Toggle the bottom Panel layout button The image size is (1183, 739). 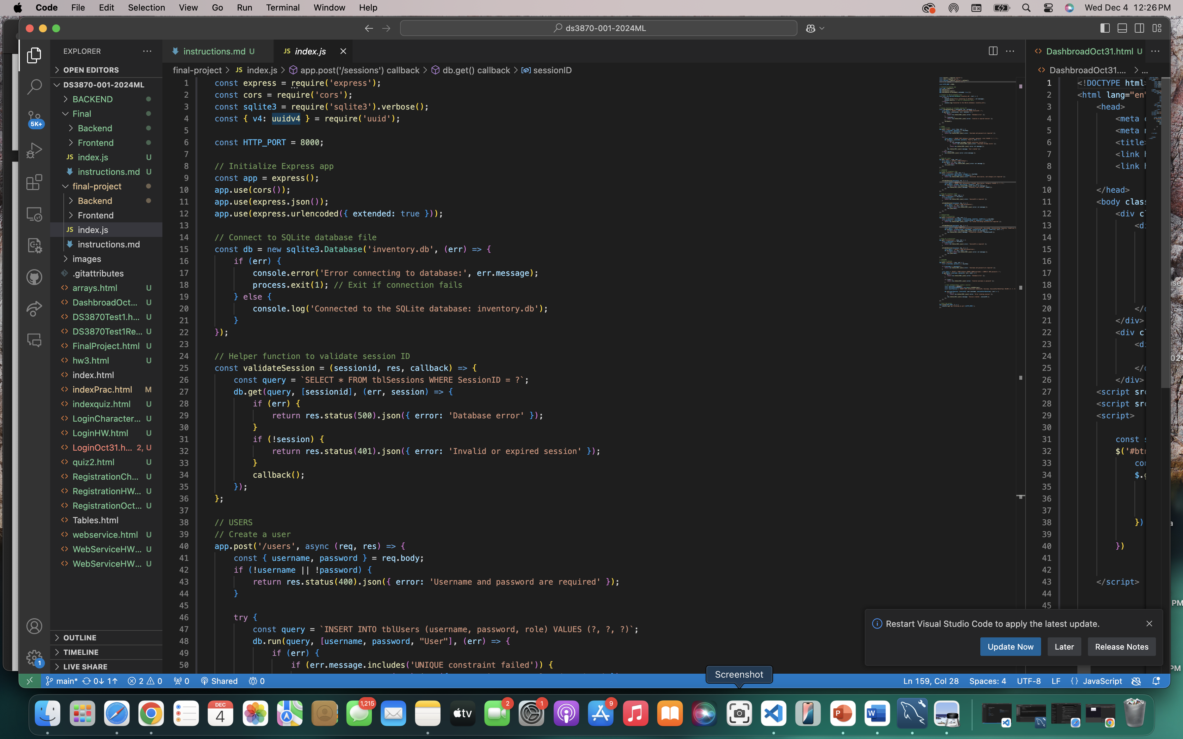click(x=1122, y=28)
